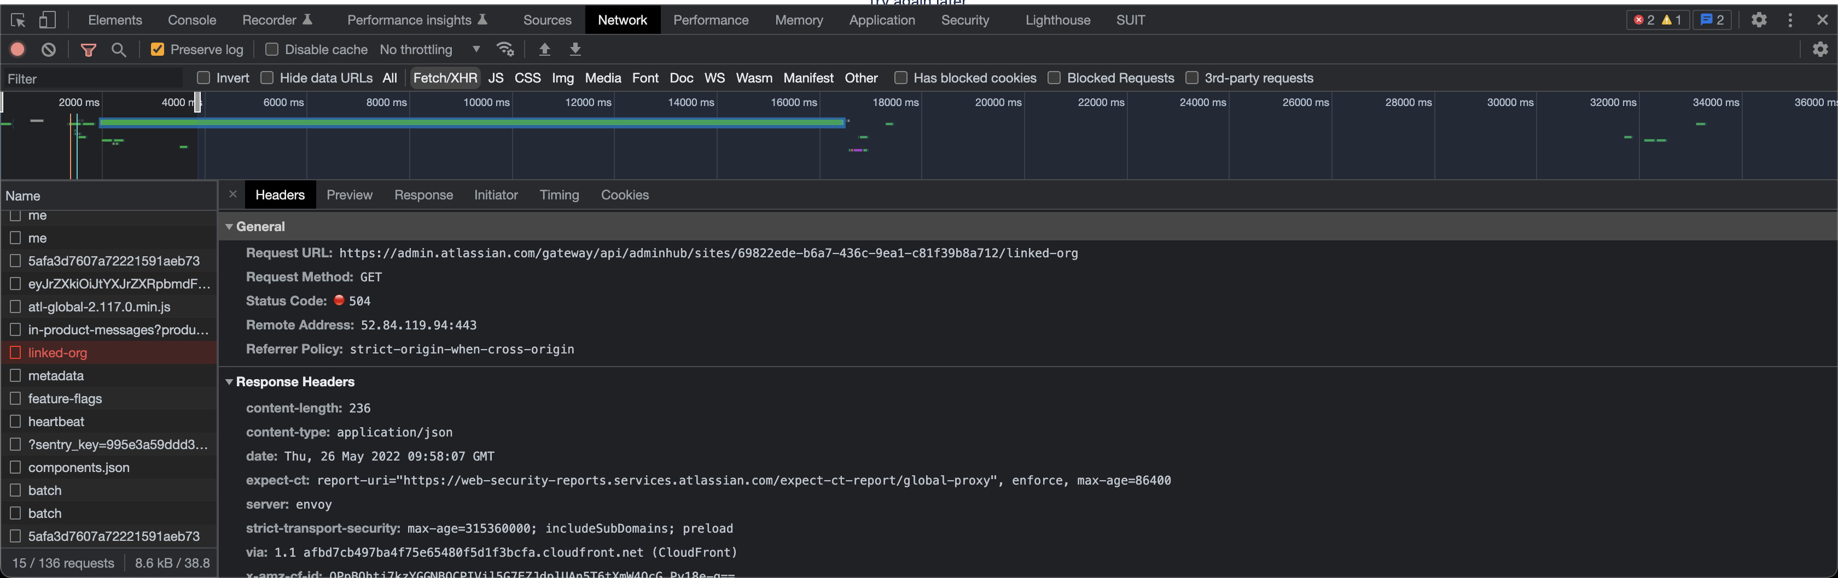Viewport: 1838px width, 578px height.
Task: Click the long green request bar in overview
Action: click(472, 122)
